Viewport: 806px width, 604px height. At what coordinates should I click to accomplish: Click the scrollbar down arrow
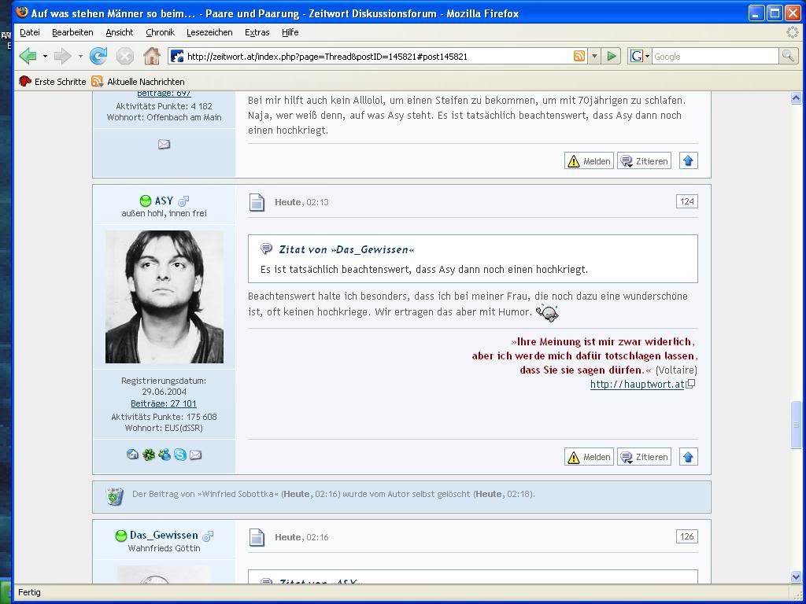(x=796, y=576)
